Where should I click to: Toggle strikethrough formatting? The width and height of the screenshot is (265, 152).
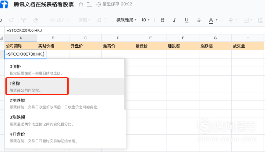[x=199, y=20]
